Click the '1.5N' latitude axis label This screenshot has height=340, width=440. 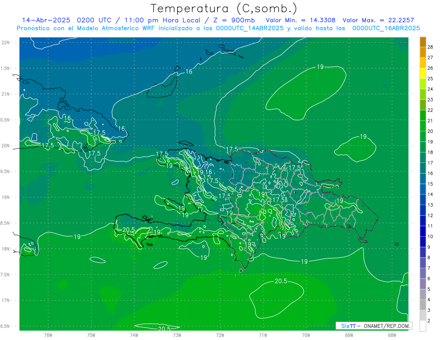pyautogui.click(x=5, y=68)
